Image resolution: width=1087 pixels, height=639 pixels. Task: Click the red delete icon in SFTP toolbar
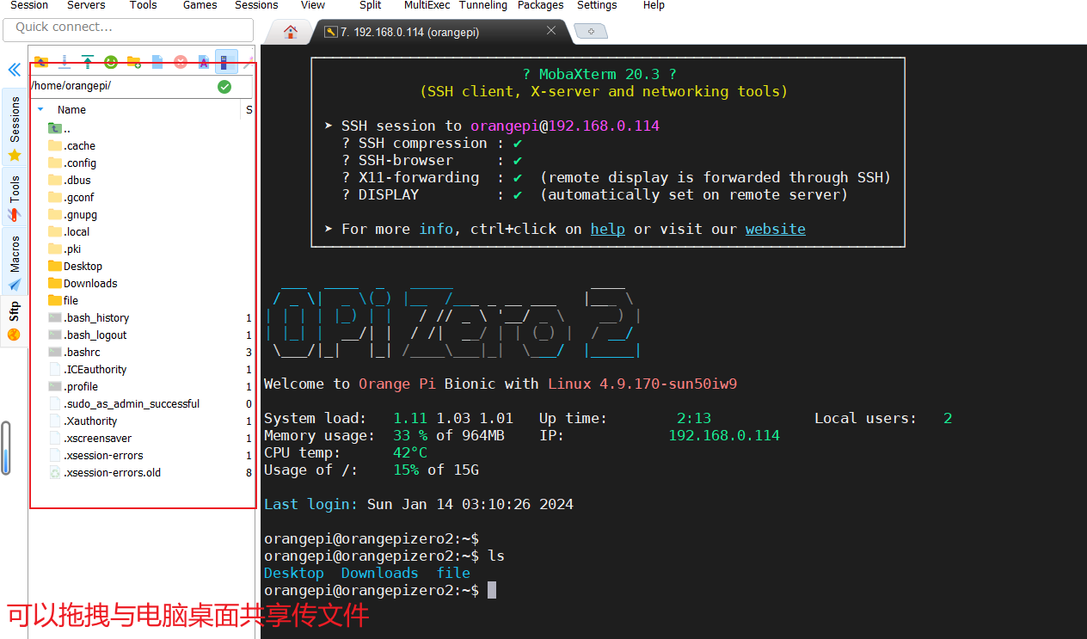pyautogui.click(x=181, y=62)
